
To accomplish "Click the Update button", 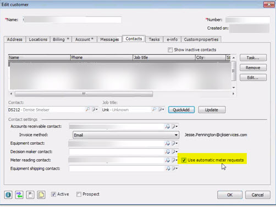I will pyautogui.click(x=212, y=110).
